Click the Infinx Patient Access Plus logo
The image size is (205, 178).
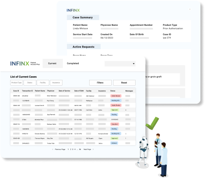pyautogui.click(x=25, y=63)
